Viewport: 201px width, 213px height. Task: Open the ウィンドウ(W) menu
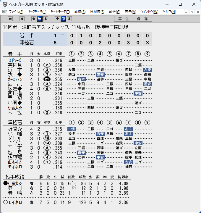[x=149, y=12]
